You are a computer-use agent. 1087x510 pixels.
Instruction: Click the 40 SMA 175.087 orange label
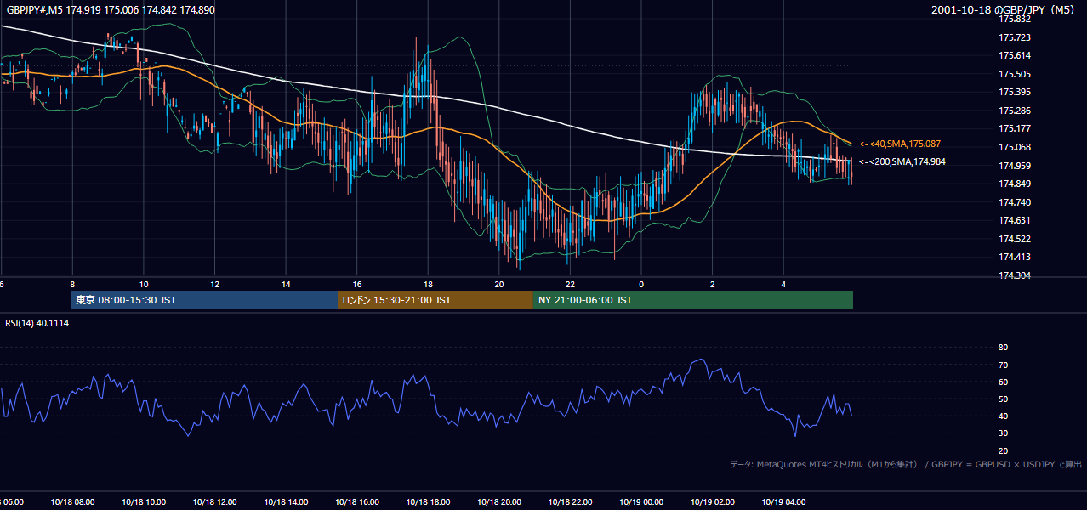pyautogui.click(x=900, y=144)
